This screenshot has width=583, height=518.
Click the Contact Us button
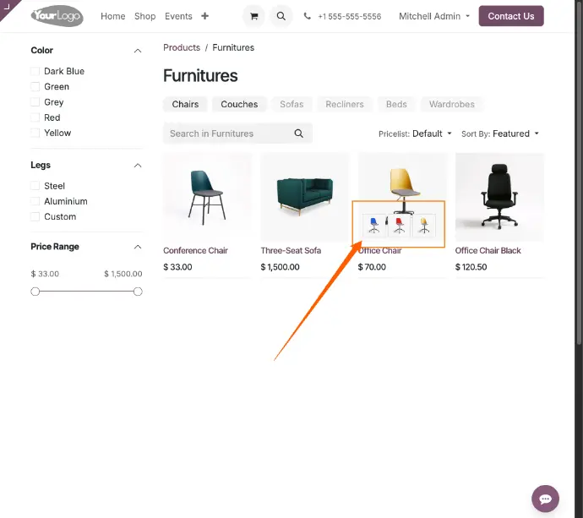point(511,16)
